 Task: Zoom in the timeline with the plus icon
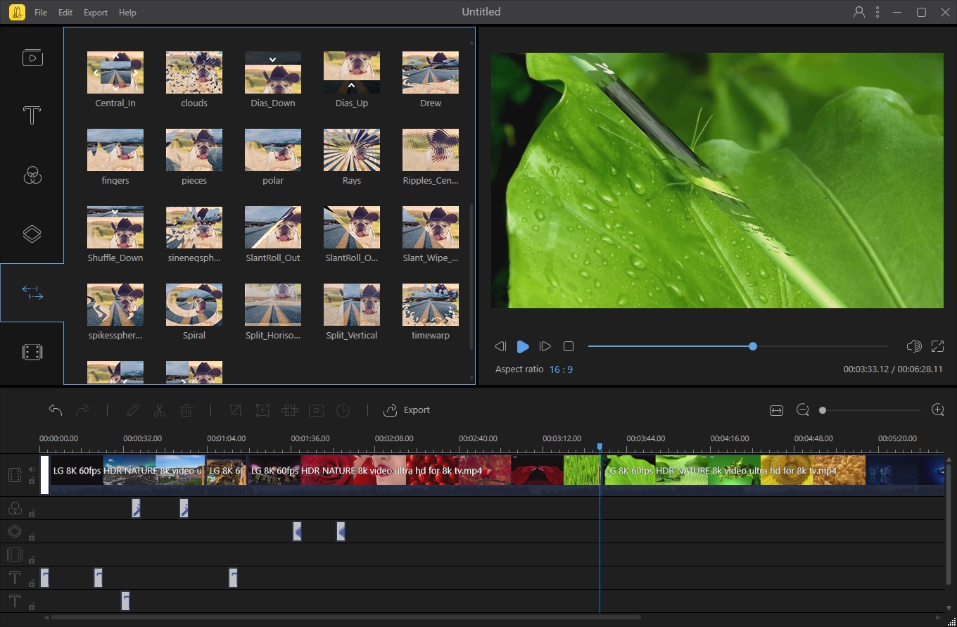pyautogui.click(x=937, y=410)
